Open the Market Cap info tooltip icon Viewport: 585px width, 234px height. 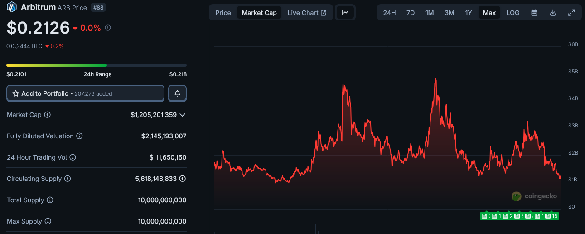tap(48, 115)
